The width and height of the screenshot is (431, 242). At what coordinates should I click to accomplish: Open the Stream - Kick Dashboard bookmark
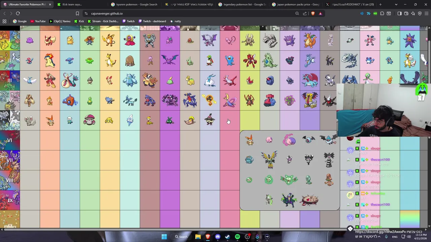103,21
